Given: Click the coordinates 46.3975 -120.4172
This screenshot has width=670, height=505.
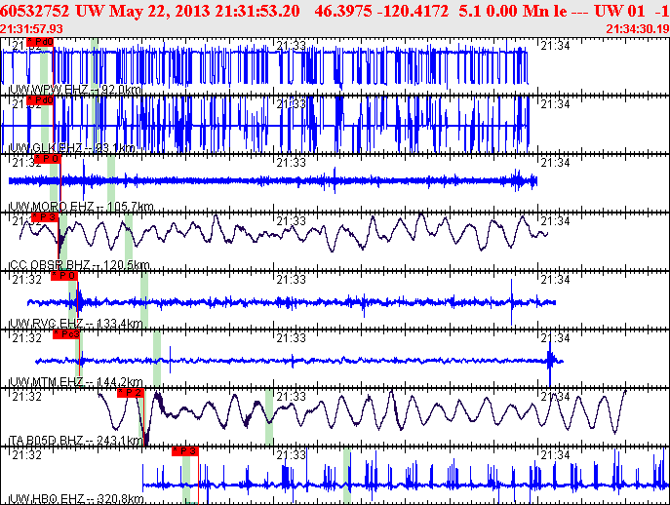Looking at the screenshot, I should [381, 11].
